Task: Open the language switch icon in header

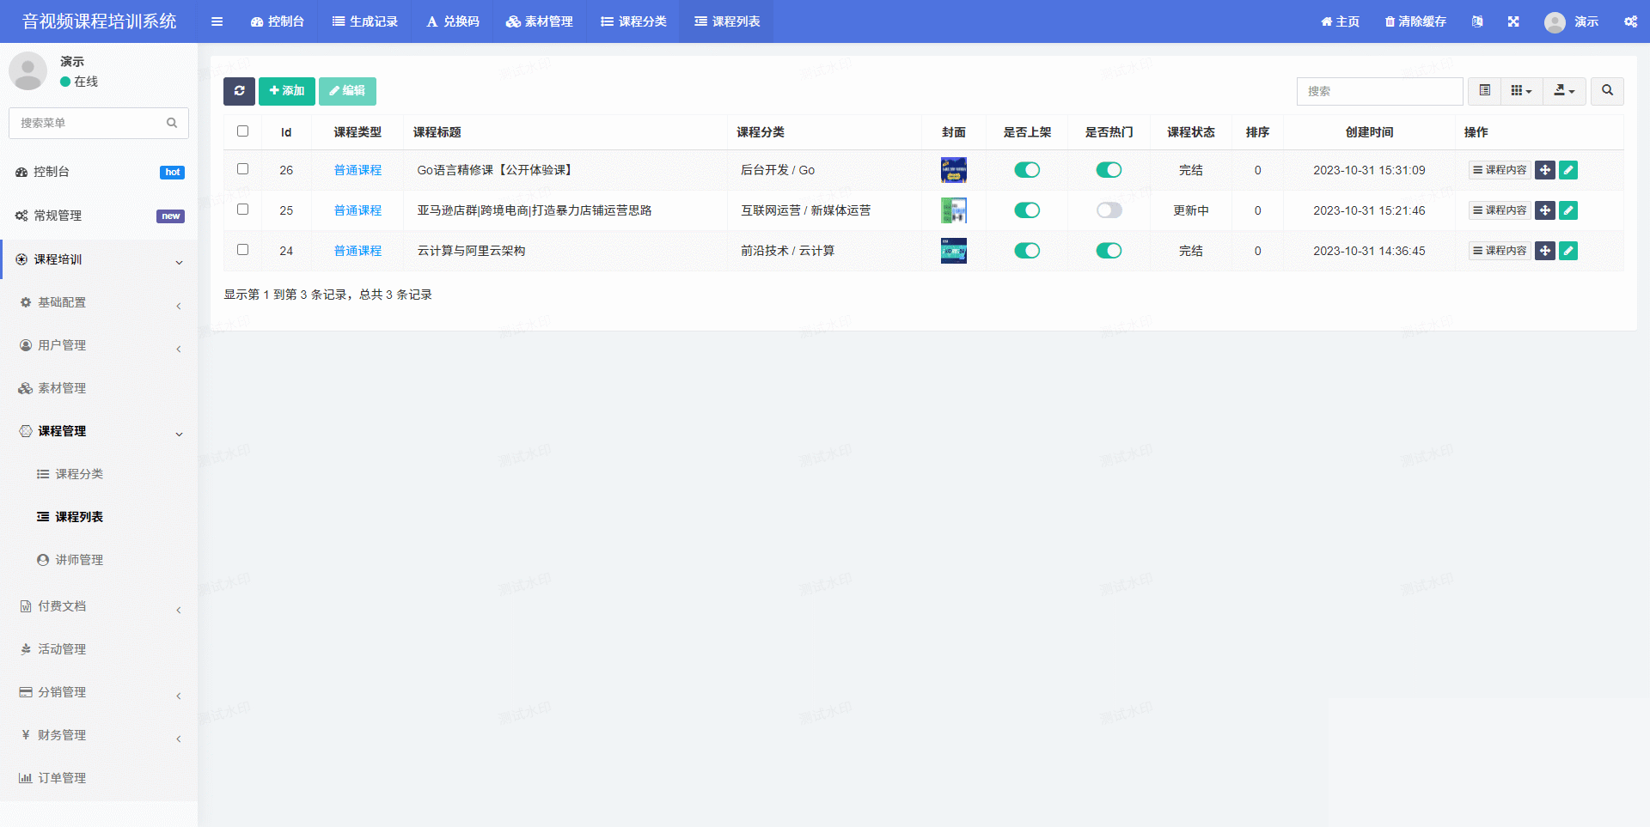Action: click(1477, 21)
